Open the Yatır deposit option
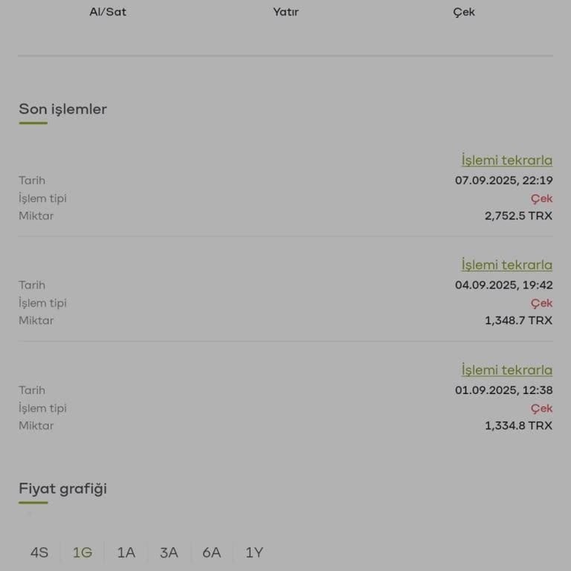The height and width of the screenshot is (571, 571). coord(285,12)
